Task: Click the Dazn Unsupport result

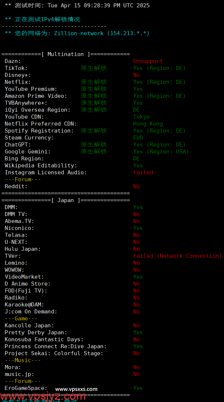Action: (148, 61)
